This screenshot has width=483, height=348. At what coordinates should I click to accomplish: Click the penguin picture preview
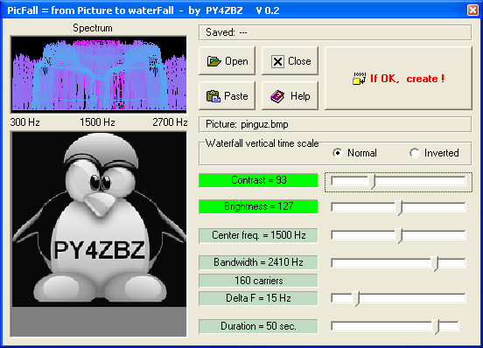tap(99, 219)
